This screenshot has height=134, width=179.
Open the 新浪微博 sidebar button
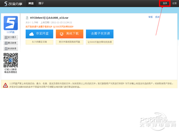point(11,49)
